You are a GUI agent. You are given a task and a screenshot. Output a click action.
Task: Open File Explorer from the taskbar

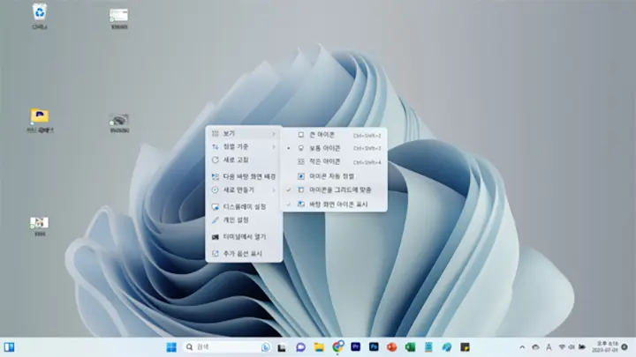(319, 347)
